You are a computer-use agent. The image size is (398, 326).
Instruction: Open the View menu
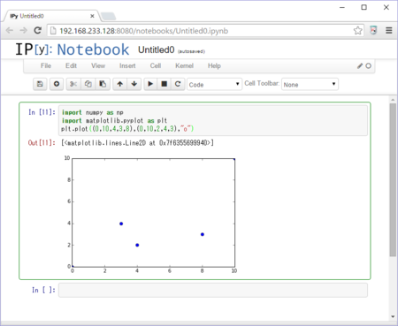coord(98,65)
